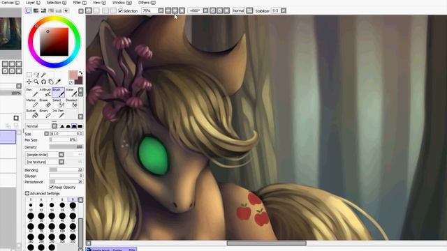Zoom out with the minus button
447x251 pixels.
pos(168,10)
